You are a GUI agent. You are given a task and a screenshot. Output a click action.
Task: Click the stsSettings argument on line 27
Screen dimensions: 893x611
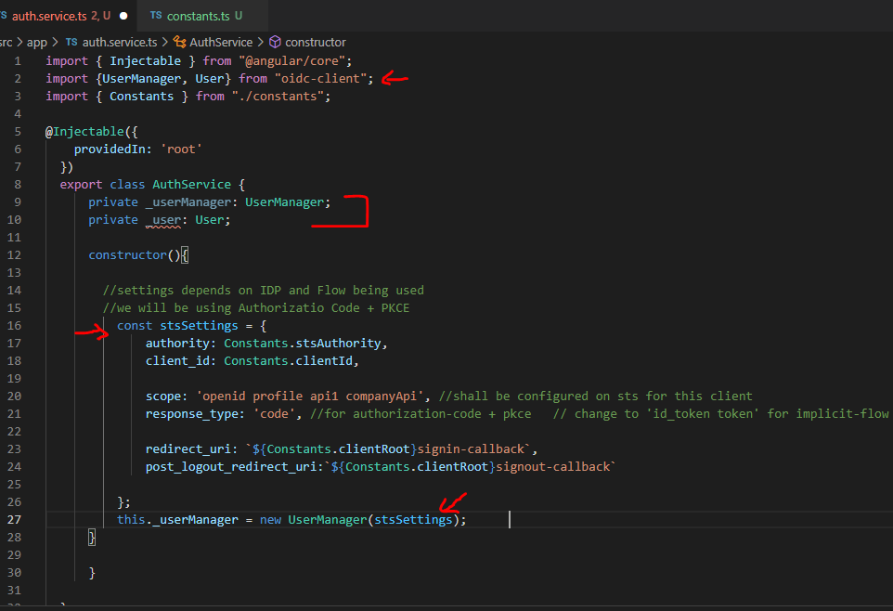[x=413, y=520]
